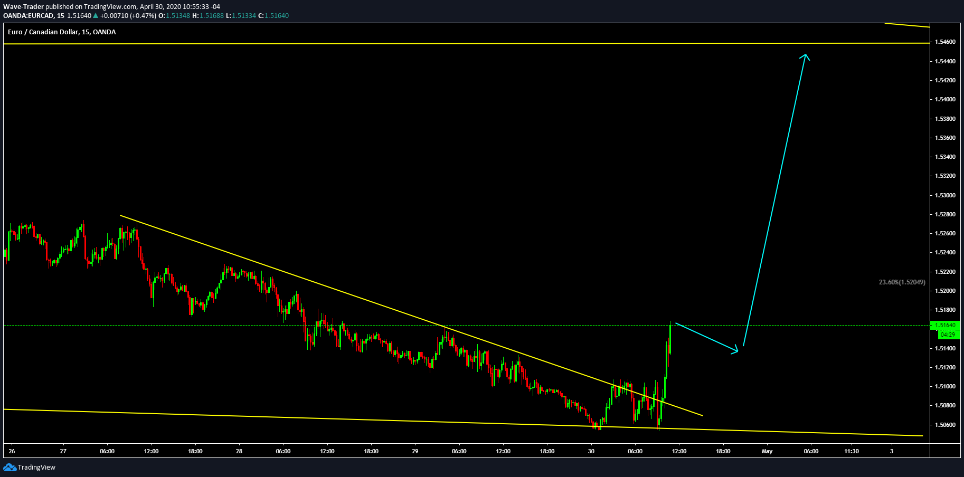Click the +0.00710 (+0.47%) change value

128,16
